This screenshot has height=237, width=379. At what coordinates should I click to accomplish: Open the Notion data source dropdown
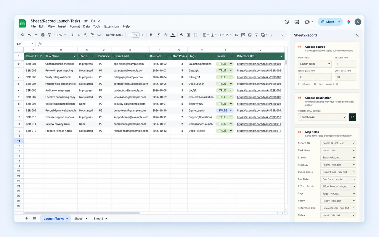(322, 117)
